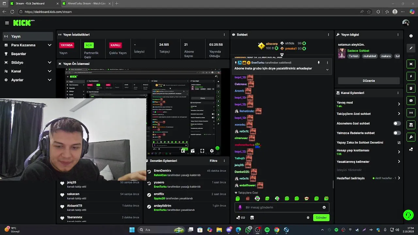Open Takipçilere özel sohbet arrow

point(399,114)
